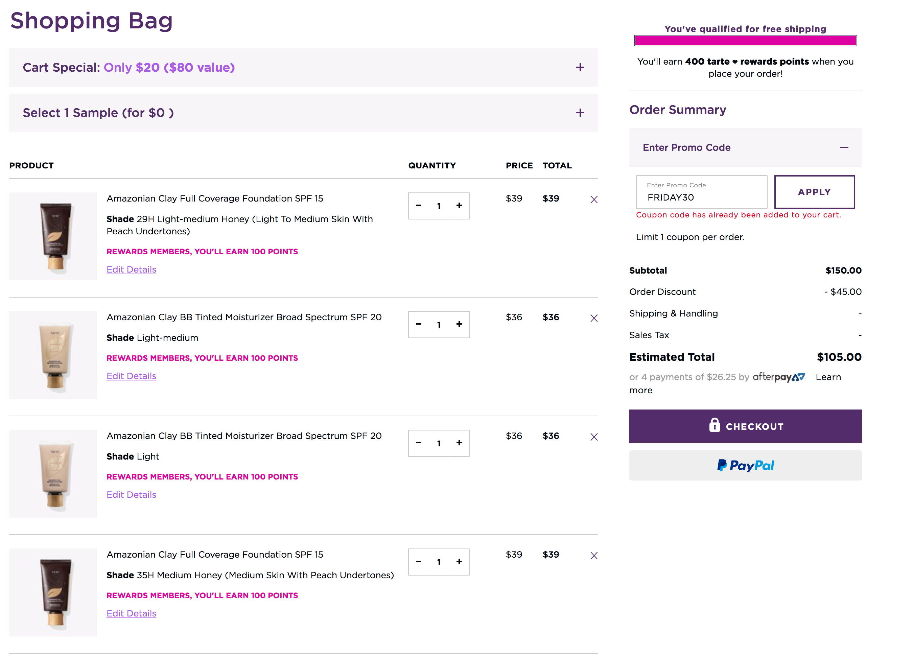Image resolution: width=913 pixels, height=654 pixels.
Task: Pay using the PayPal button
Action: tap(745, 466)
